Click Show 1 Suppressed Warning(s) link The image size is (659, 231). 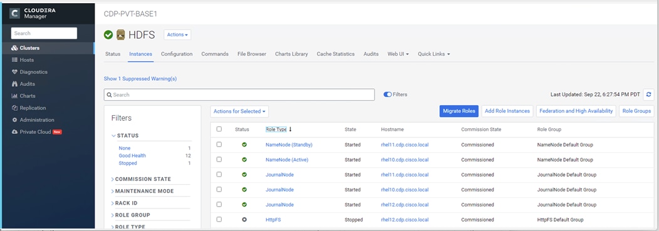140,78
